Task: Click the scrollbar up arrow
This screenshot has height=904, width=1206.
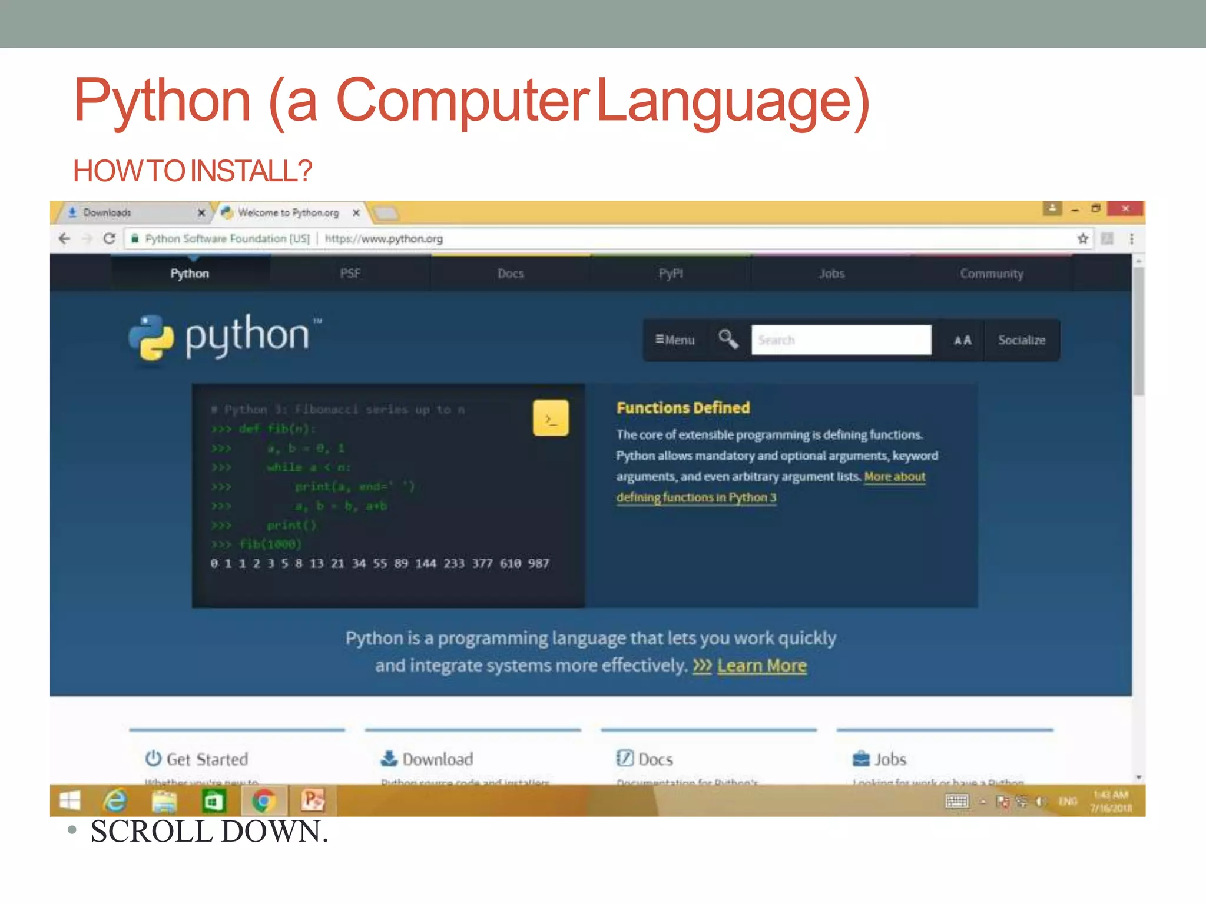Action: pyautogui.click(x=1139, y=260)
